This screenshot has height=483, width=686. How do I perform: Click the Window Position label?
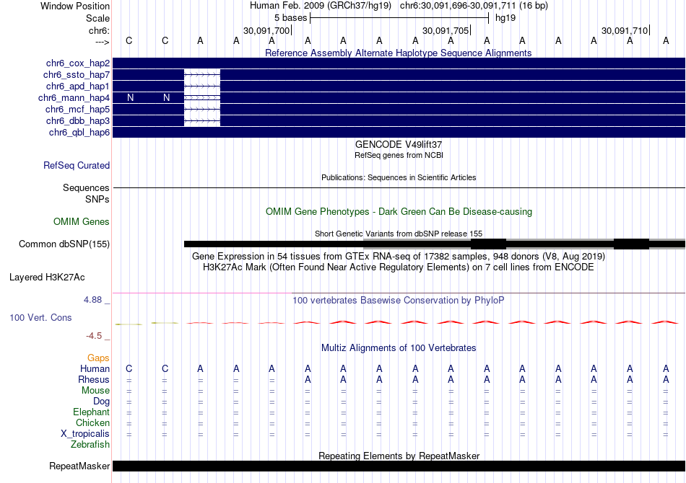coord(75,6)
